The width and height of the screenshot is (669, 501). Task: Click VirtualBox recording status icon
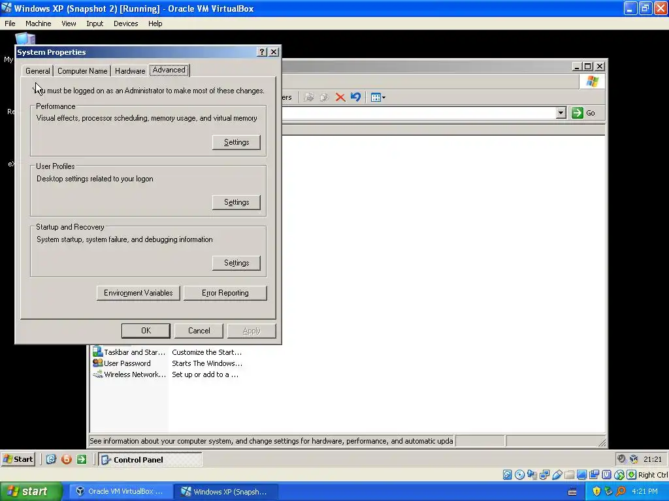(x=594, y=475)
